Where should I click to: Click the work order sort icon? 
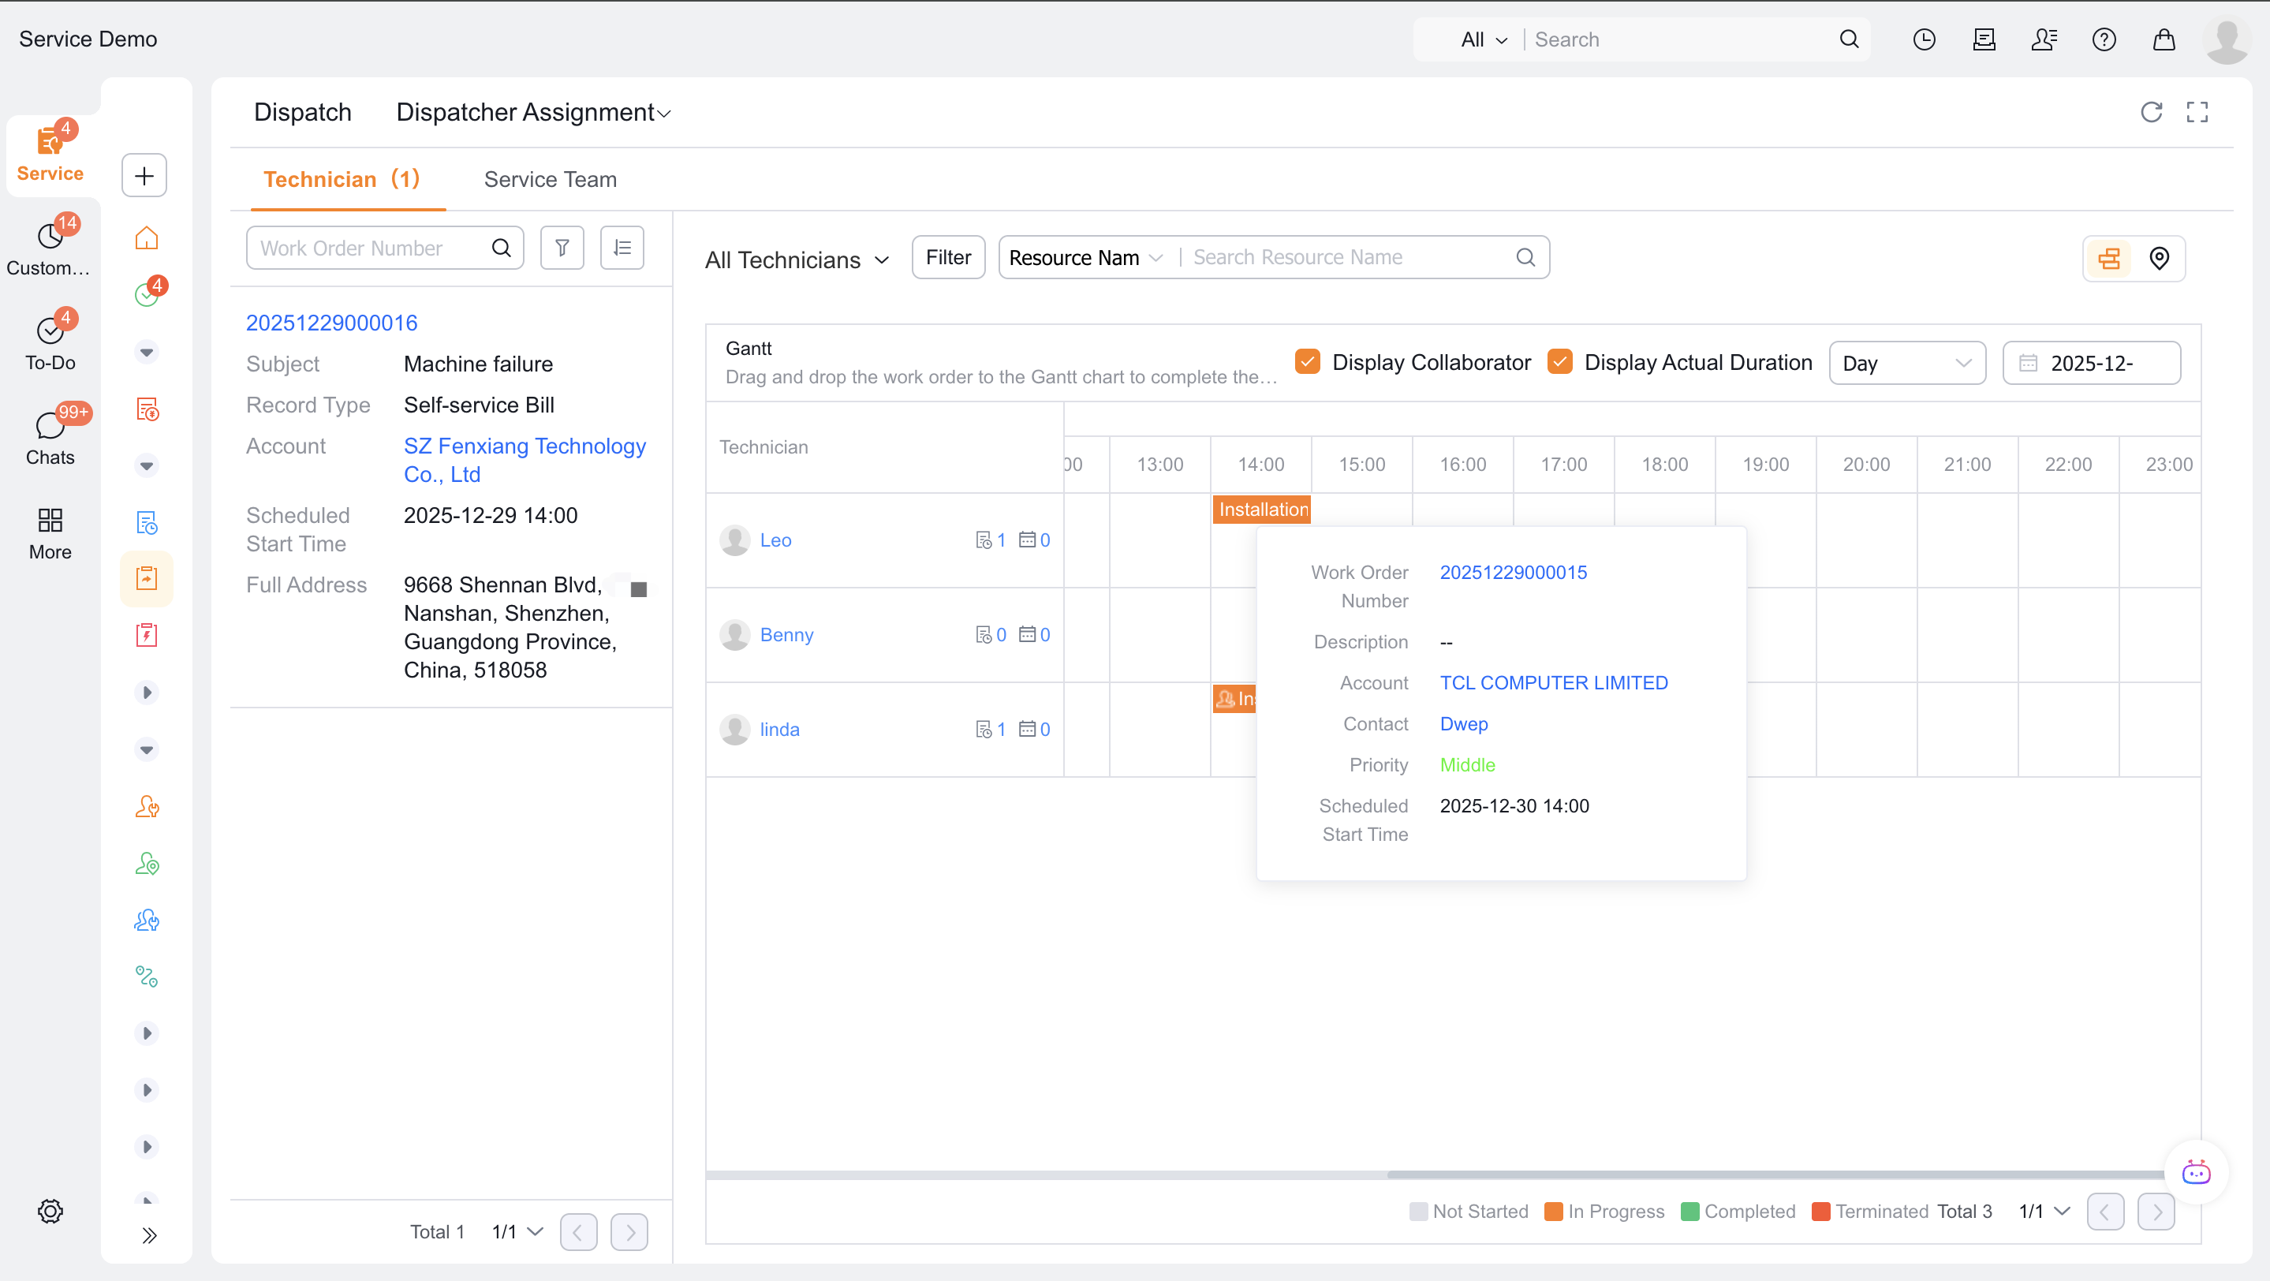click(622, 248)
